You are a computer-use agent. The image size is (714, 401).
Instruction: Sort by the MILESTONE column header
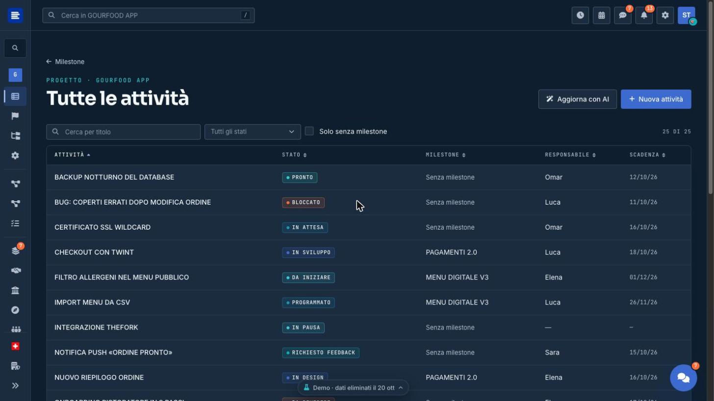coord(445,155)
